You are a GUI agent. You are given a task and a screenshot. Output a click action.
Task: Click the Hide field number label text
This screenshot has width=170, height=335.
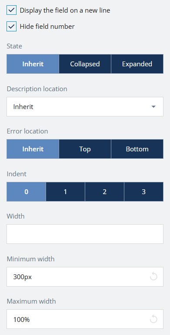click(47, 27)
